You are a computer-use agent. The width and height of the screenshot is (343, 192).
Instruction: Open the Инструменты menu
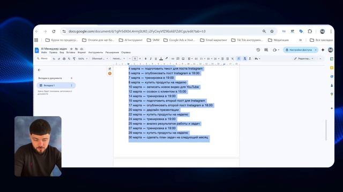click(x=95, y=52)
